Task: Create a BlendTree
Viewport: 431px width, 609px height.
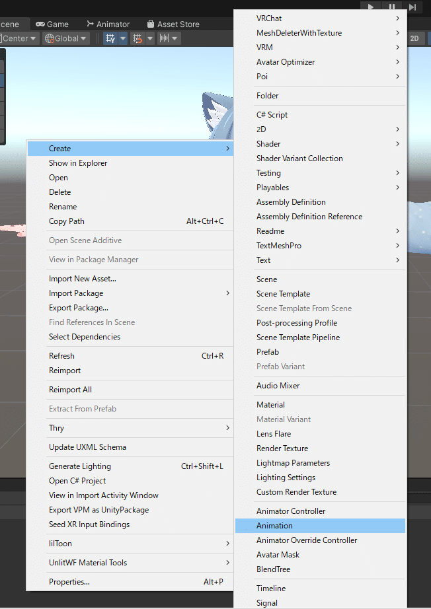Action: 320,569
